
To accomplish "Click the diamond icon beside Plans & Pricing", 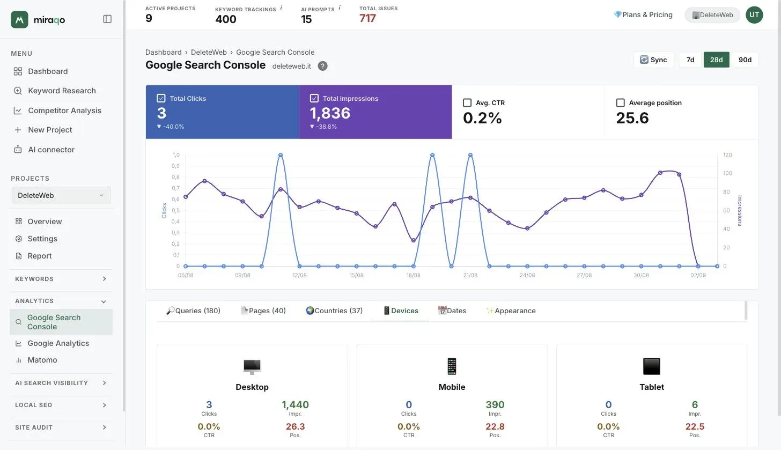I will pos(617,14).
